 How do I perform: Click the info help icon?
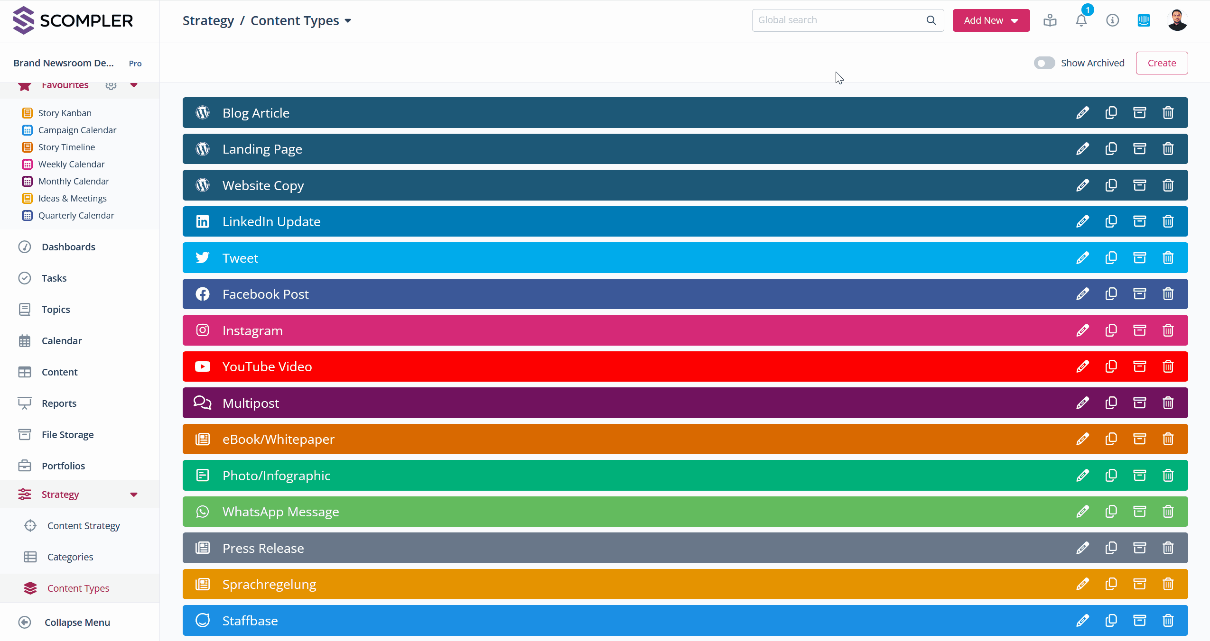click(x=1112, y=20)
